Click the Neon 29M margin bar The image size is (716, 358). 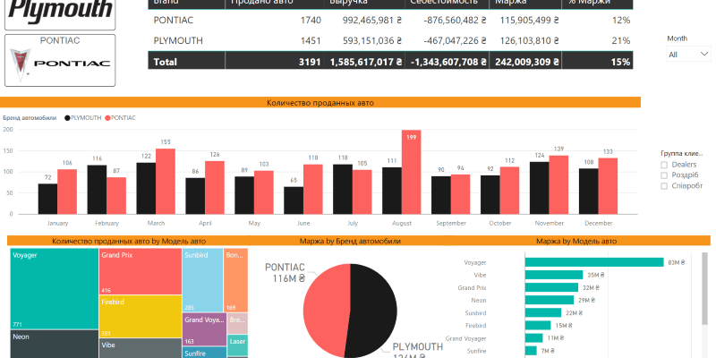pos(550,300)
